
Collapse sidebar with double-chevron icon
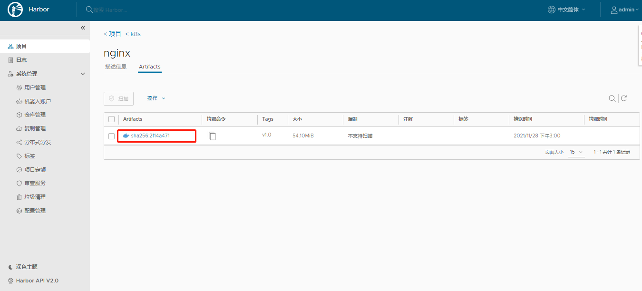click(x=83, y=28)
